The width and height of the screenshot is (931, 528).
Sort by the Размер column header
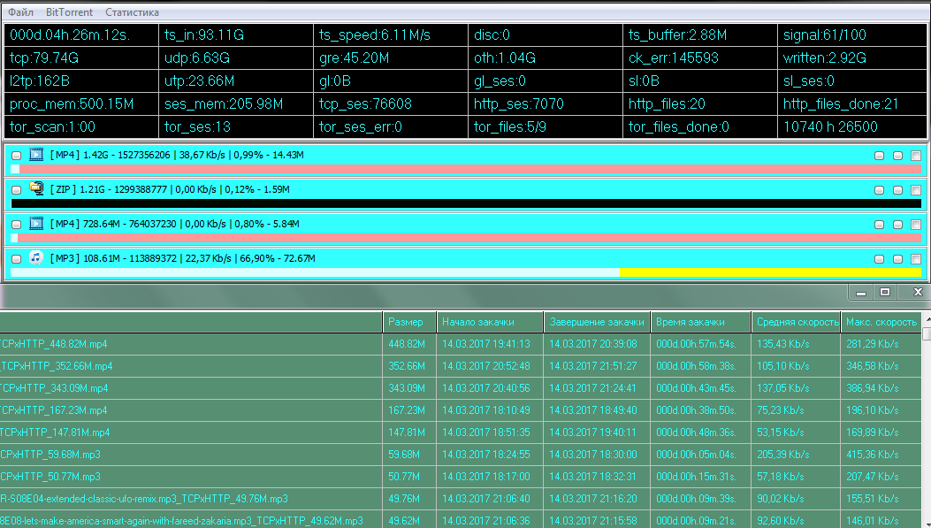406,322
